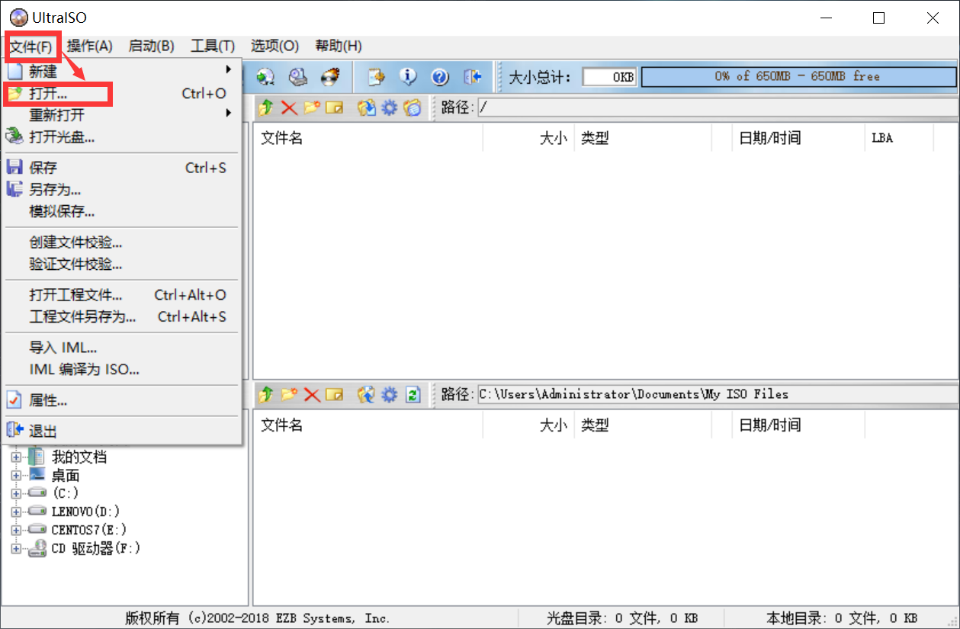Click red X delete icon in ISO image pane
Image resolution: width=960 pixels, height=629 pixels.
click(x=289, y=108)
